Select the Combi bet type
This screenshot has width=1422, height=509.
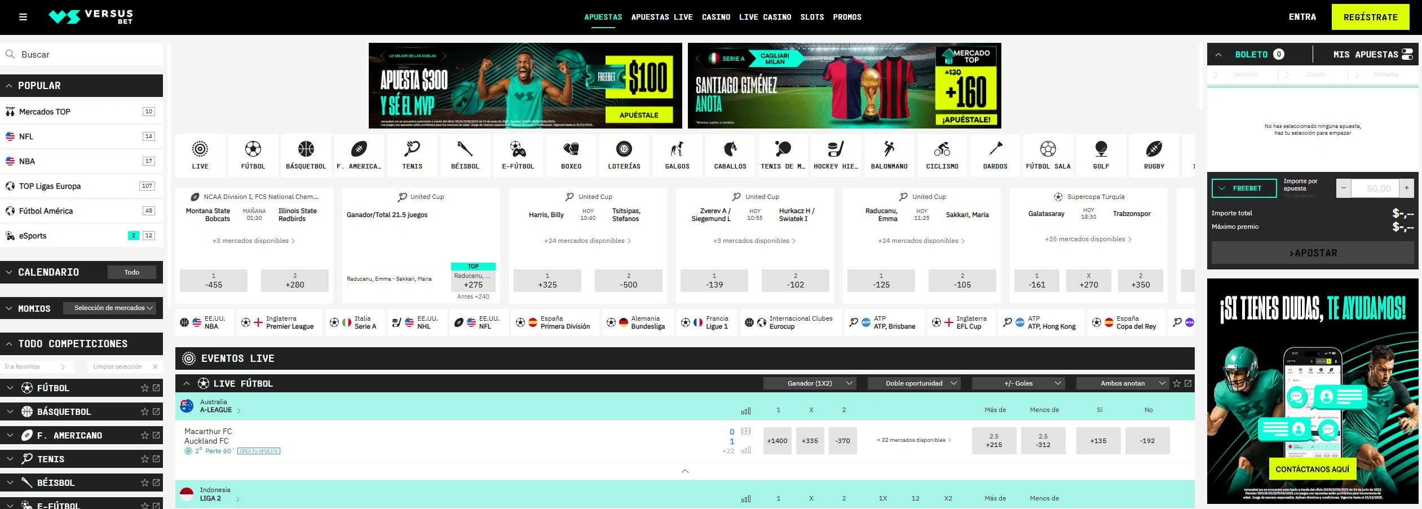(1315, 74)
